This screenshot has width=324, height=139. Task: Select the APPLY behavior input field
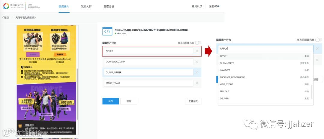coord(148,51)
